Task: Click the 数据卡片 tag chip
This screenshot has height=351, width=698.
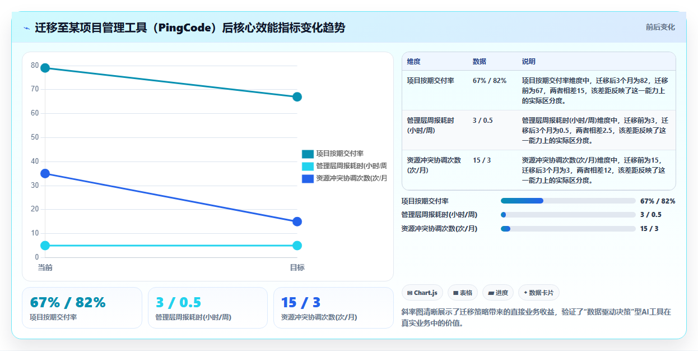Action: coord(539,293)
